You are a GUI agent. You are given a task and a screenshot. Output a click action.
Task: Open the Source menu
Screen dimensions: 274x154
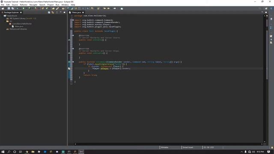point(15,5)
